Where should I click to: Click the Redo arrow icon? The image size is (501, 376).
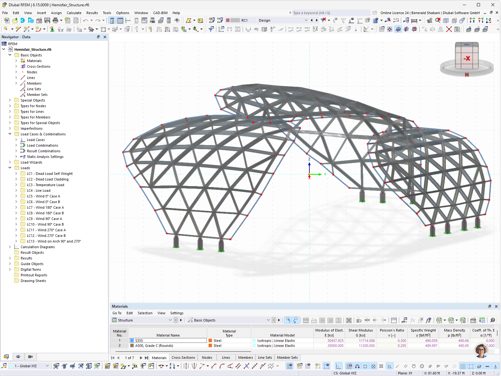[x=98, y=20]
